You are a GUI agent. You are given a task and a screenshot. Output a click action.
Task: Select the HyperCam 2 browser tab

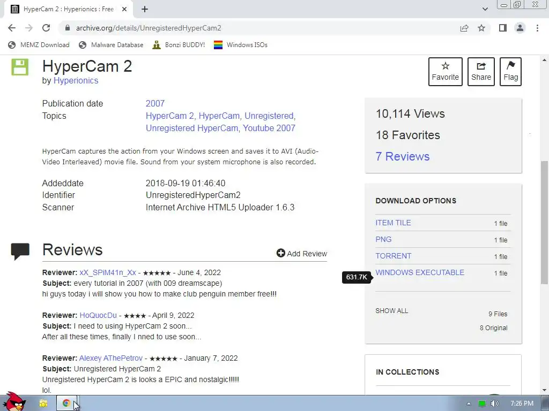[68, 10]
